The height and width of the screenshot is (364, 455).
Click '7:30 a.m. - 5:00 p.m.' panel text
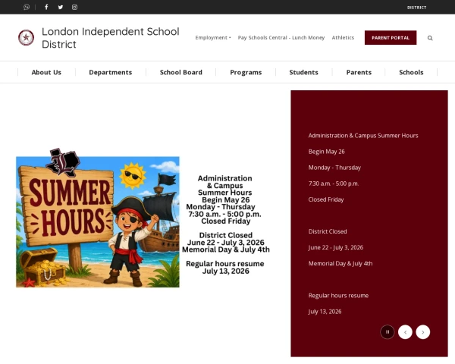pyautogui.click(x=334, y=184)
